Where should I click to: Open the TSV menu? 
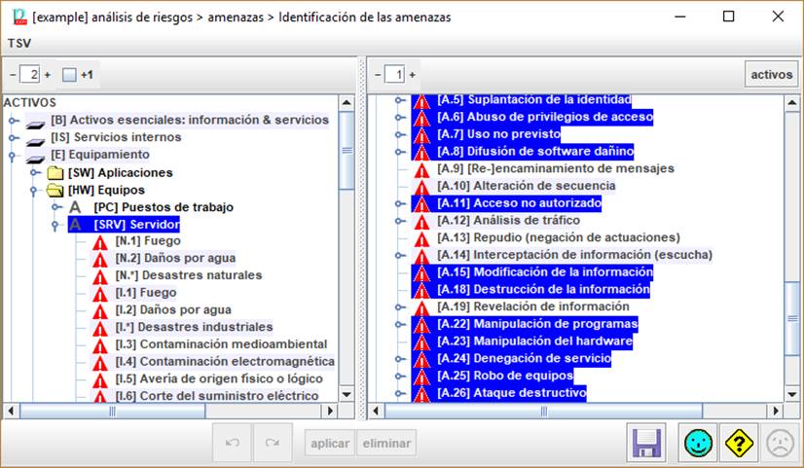18,43
